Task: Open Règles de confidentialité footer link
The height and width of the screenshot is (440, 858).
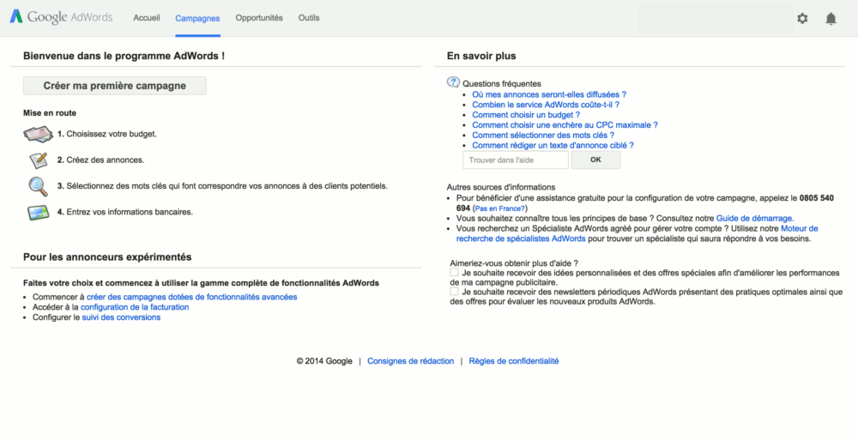Action: (x=514, y=361)
